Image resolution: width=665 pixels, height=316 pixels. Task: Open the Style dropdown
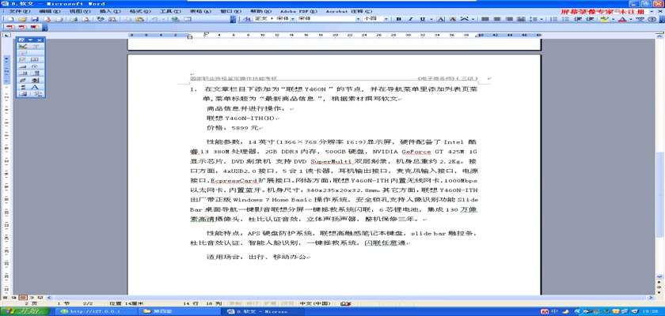292,19
